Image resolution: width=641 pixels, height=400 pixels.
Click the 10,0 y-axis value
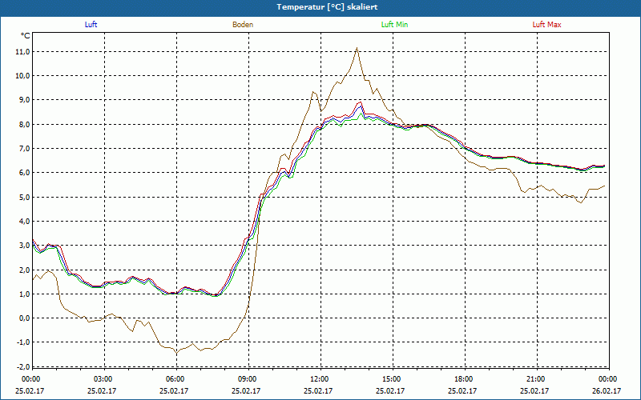[22, 76]
